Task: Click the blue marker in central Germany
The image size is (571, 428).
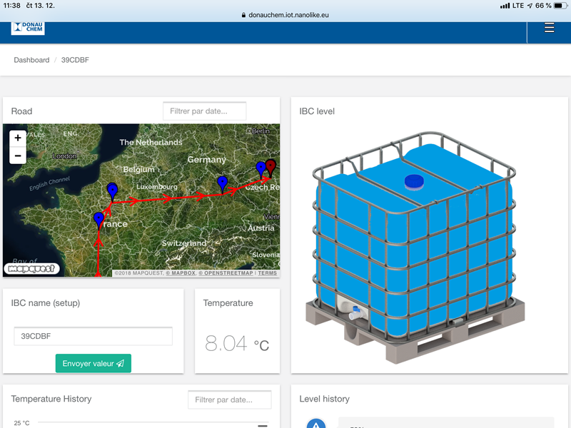Action: (x=223, y=183)
